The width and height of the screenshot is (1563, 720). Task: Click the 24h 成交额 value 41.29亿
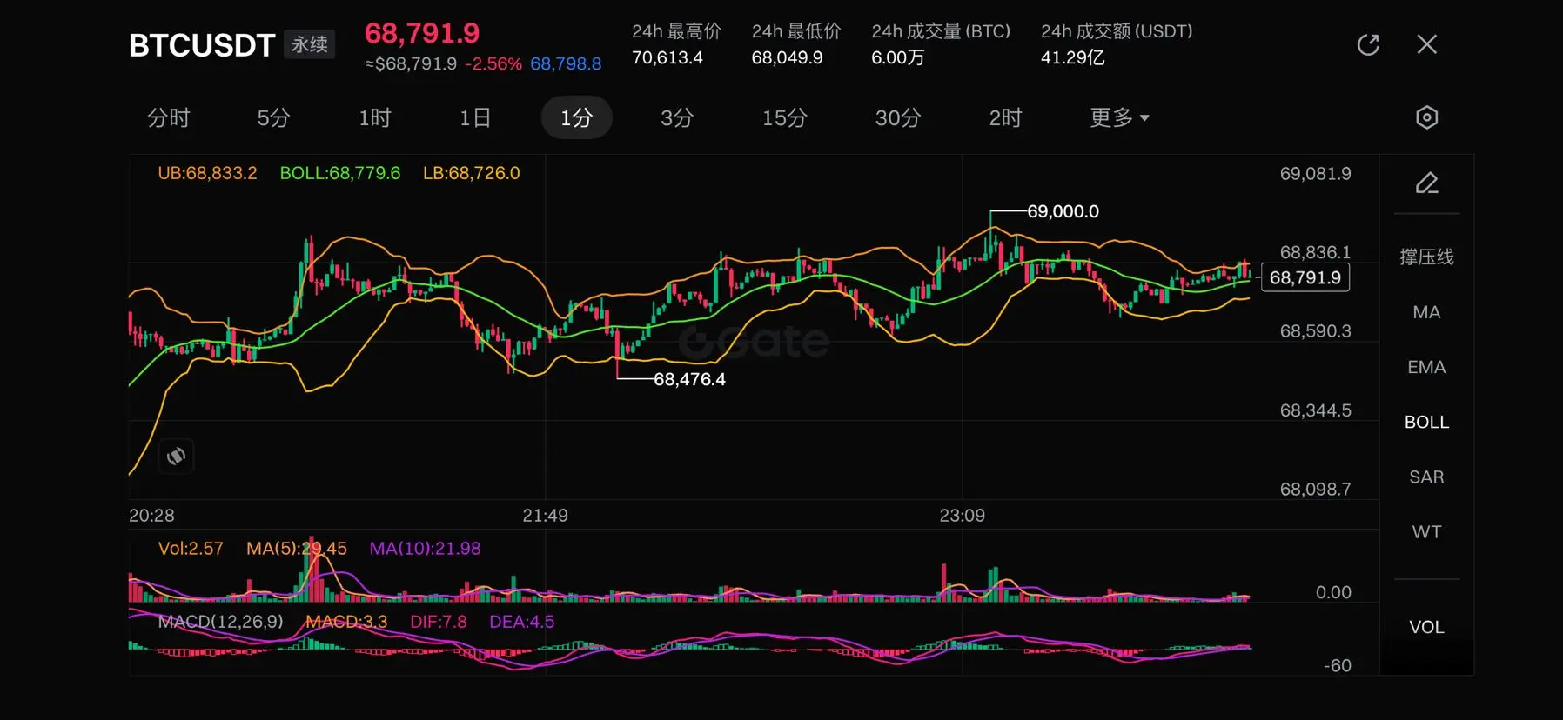click(1073, 57)
